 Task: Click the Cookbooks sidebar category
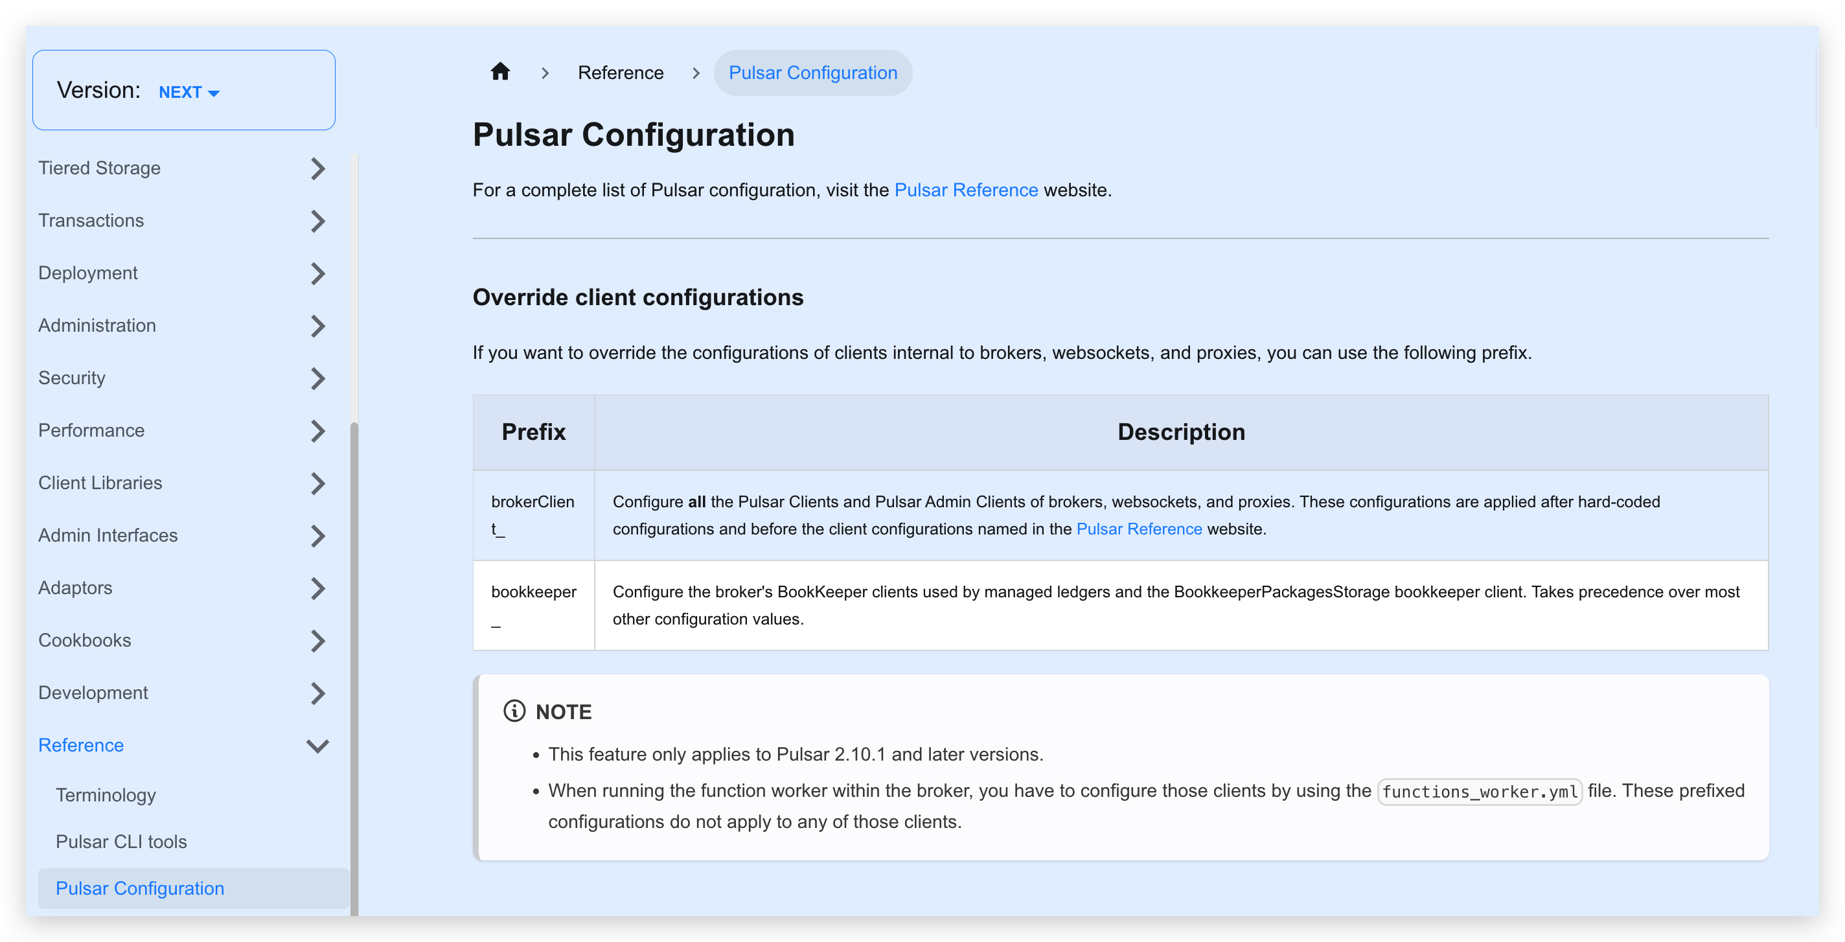(84, 640)
